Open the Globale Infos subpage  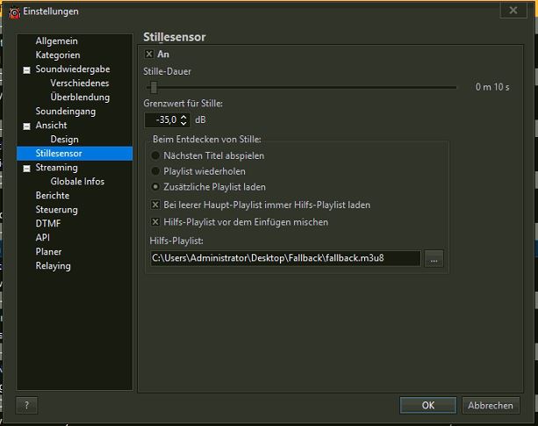tap(77, 182)
